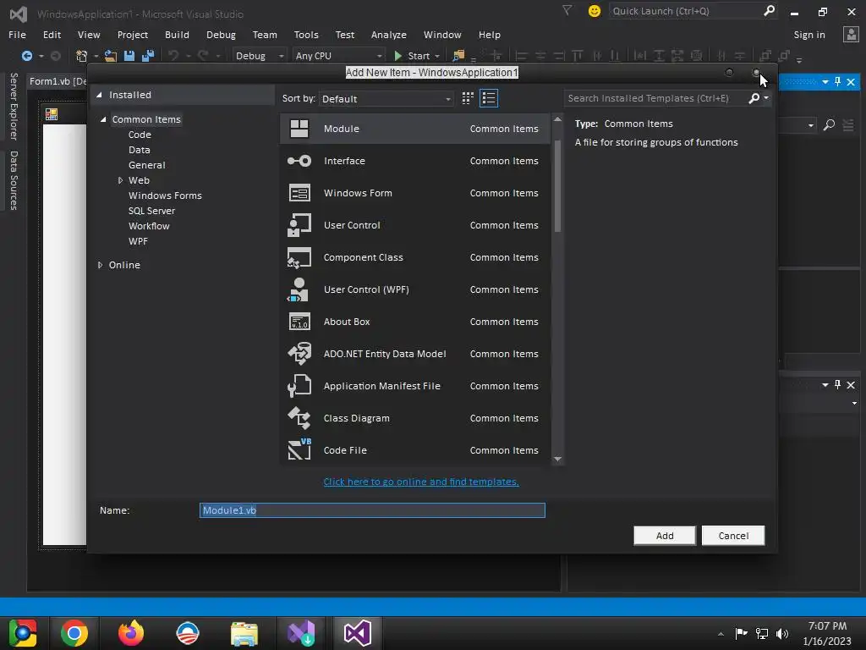Choose the Windows Form template icon
This screenshot has width=866, height=650.
tap(299, 193)
